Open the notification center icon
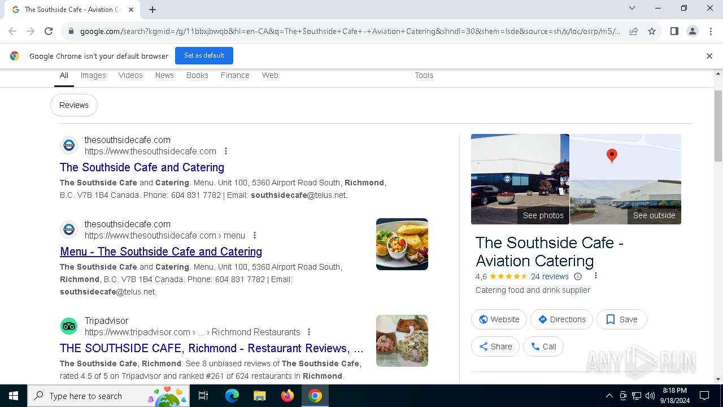The width and height of the screenshot is (723, 407). [704, 396]
